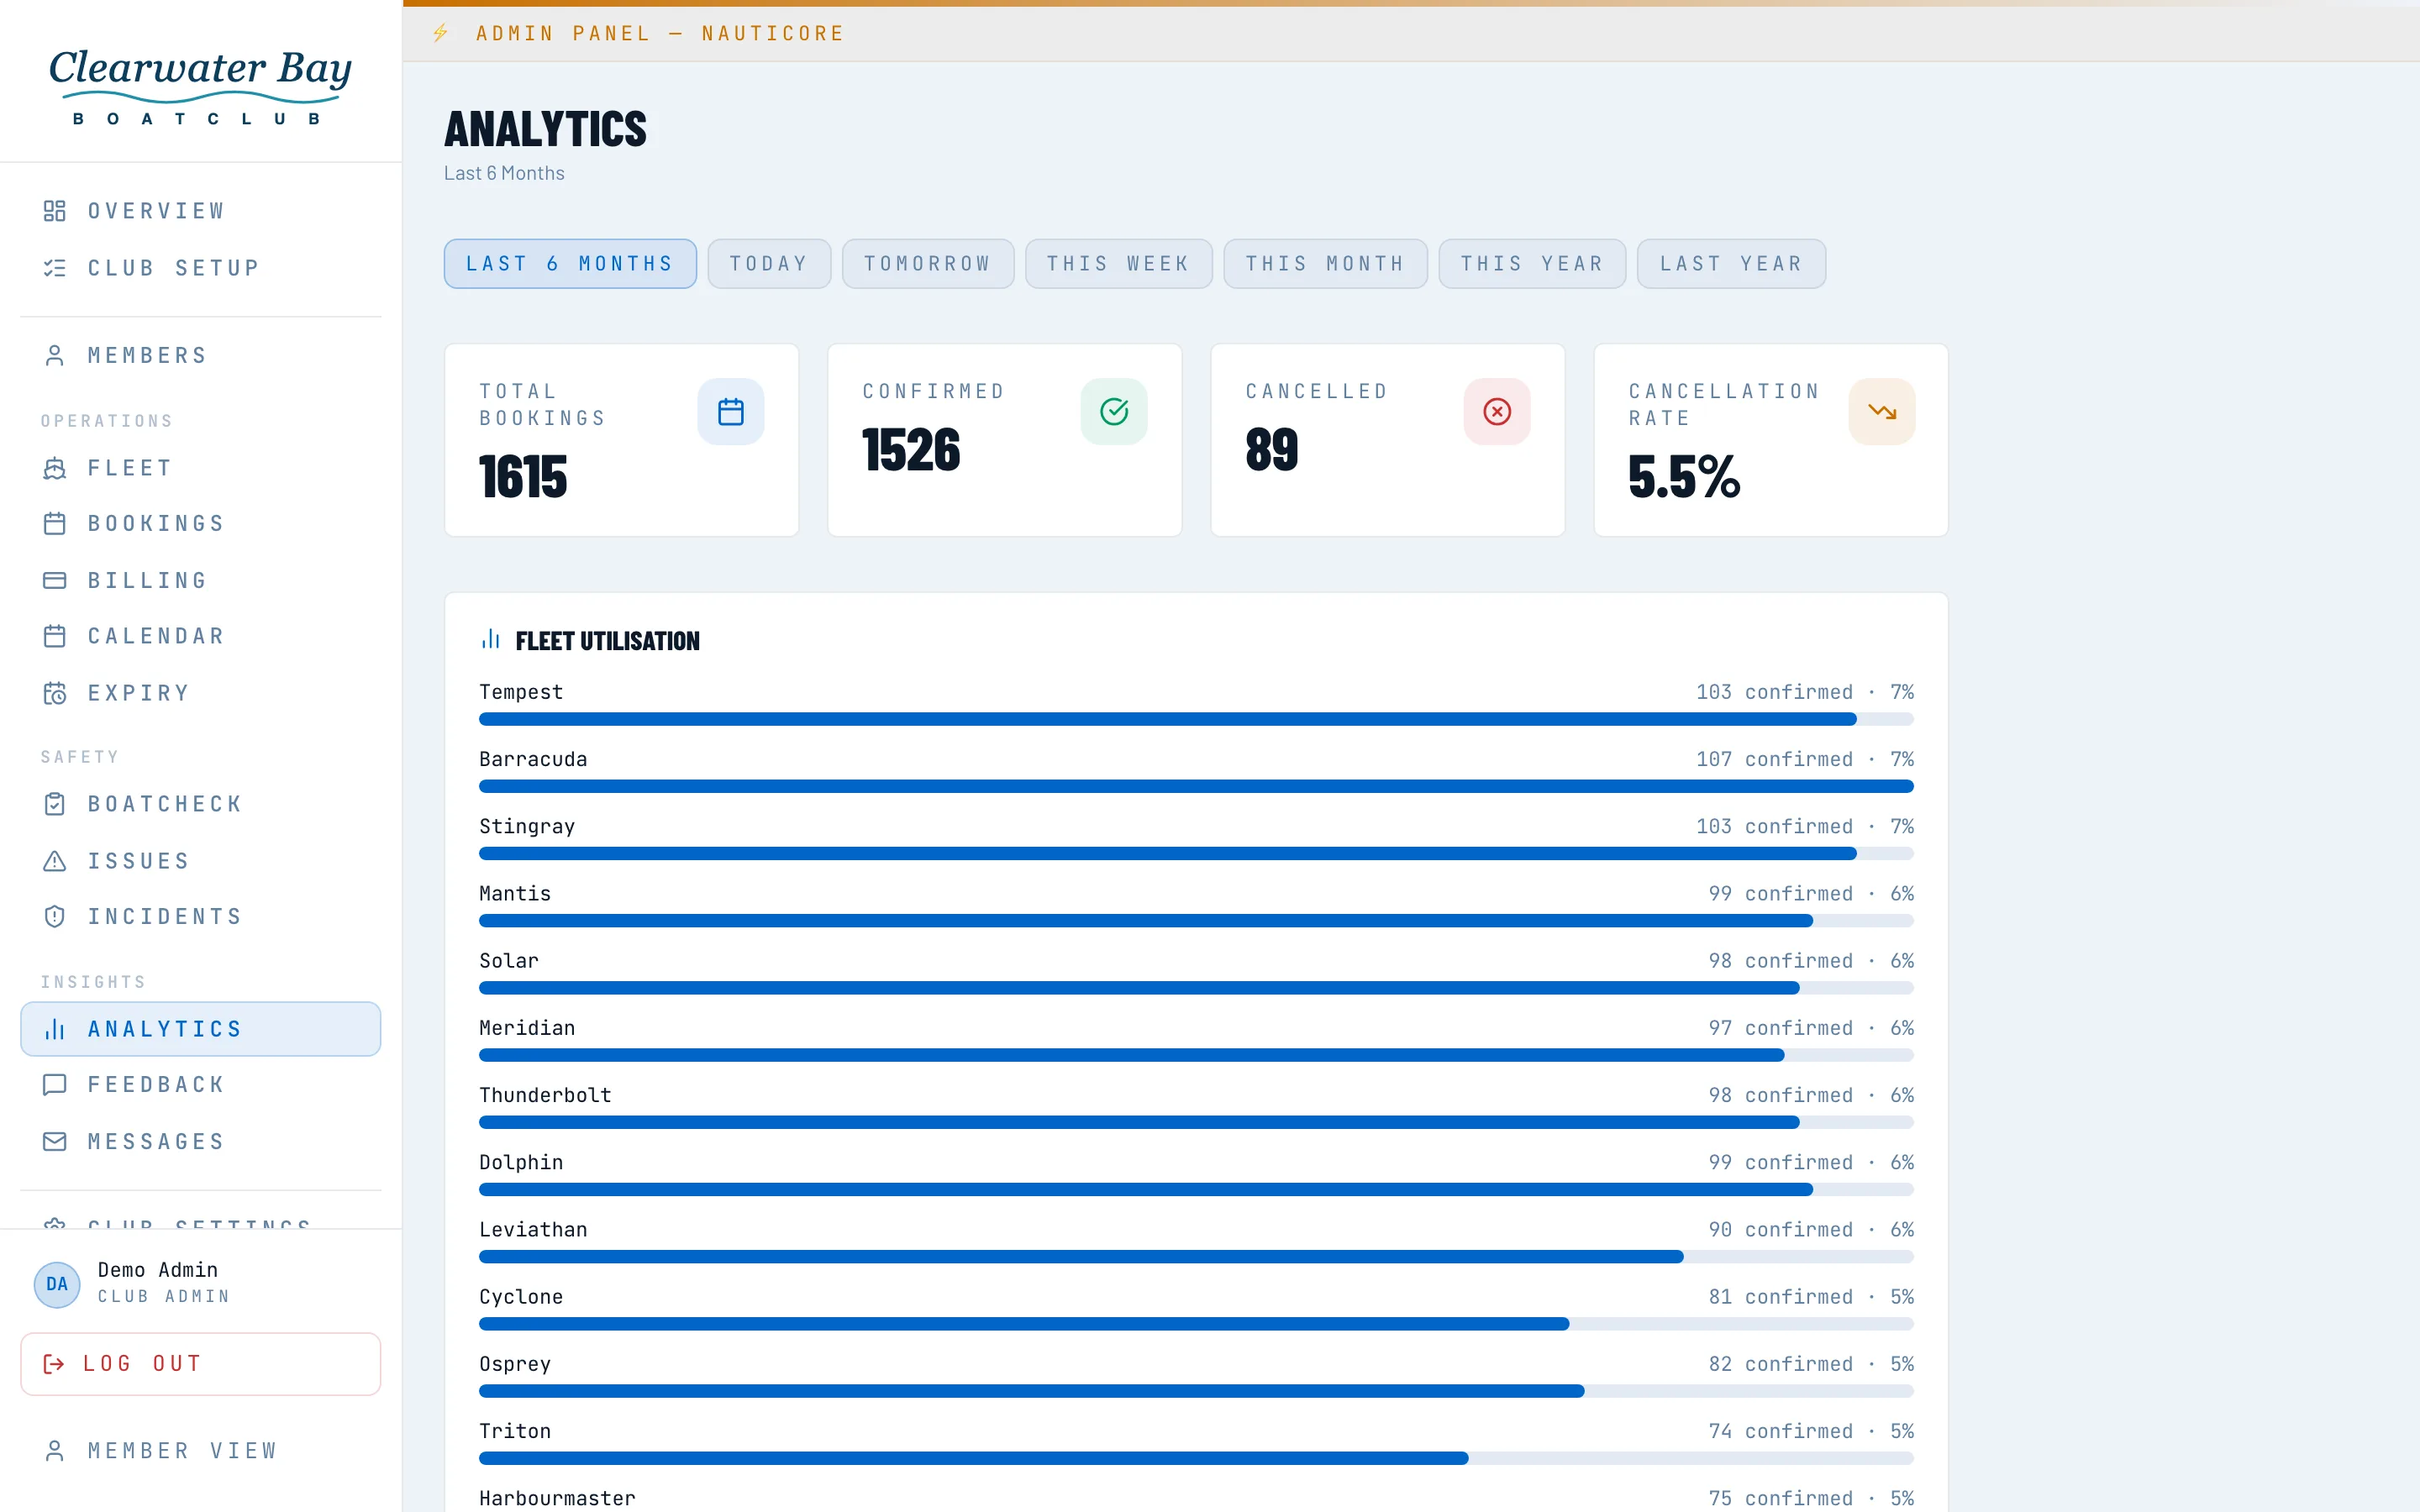Click the Overview grid icon in sidebar
2420x1512 pixels.
click(55, 211)
